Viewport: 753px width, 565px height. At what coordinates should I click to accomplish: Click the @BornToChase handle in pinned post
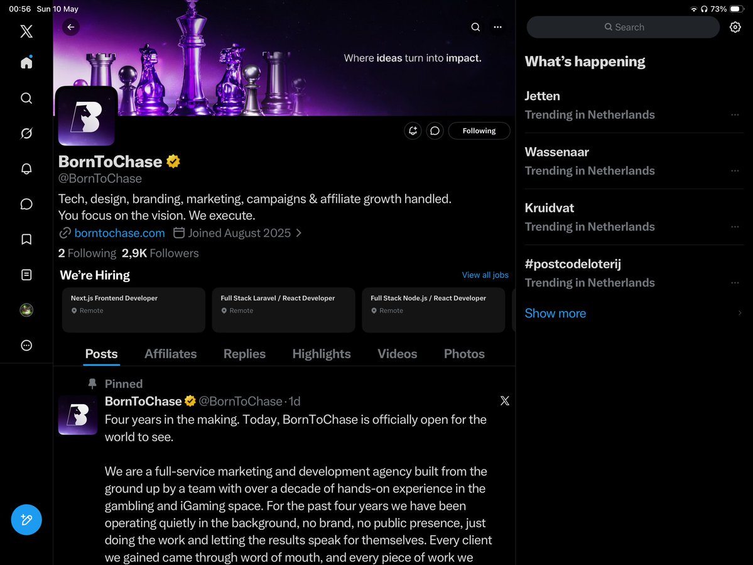[241, 401]
